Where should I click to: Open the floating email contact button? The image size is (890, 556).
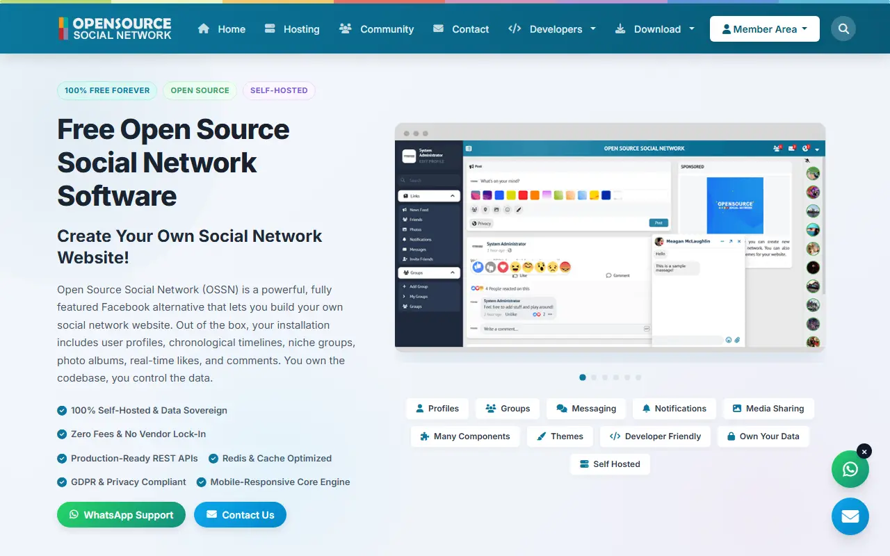(850, 516)
